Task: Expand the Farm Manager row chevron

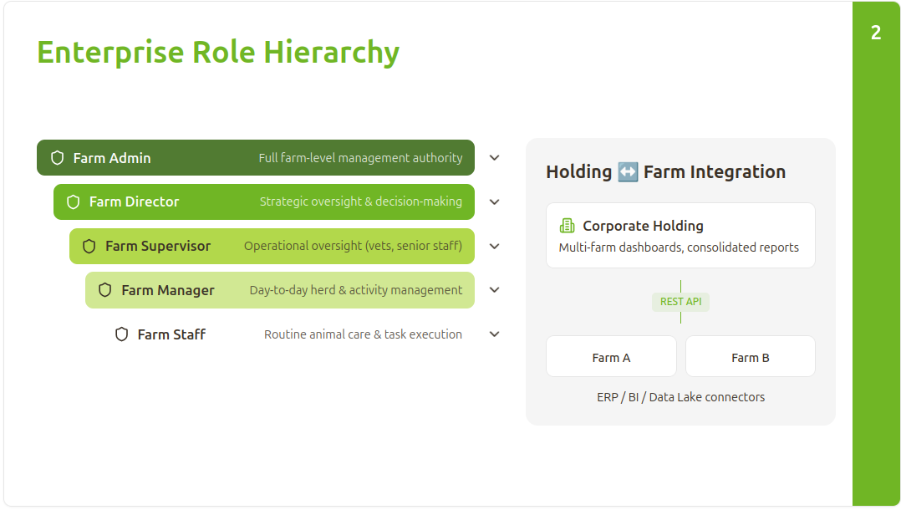Action: pos(494,290)
